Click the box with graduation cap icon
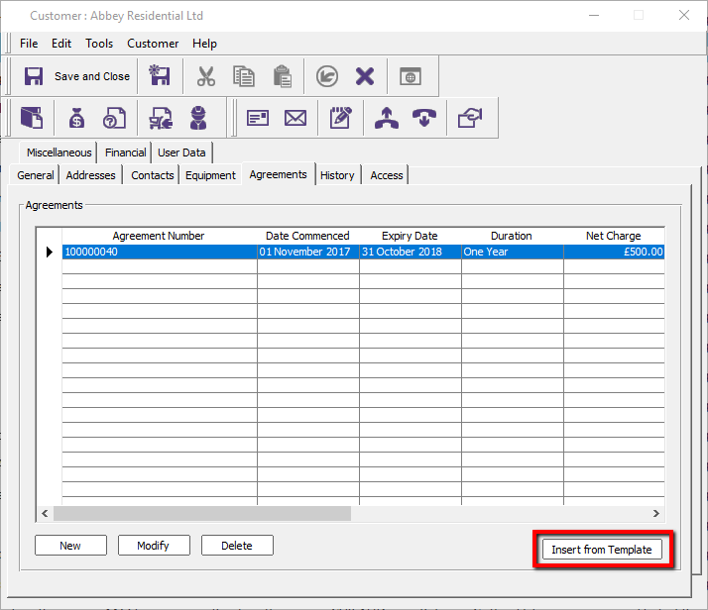The image size is (708, 610). 470,118
